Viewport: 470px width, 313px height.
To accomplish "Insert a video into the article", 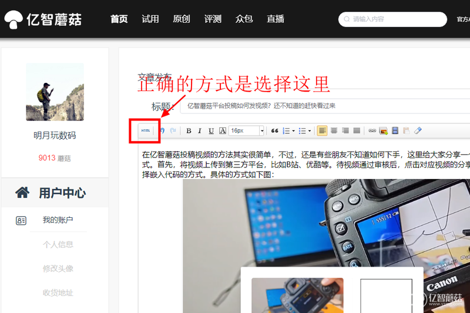I will pyautogui.click(x=395, y=130).
